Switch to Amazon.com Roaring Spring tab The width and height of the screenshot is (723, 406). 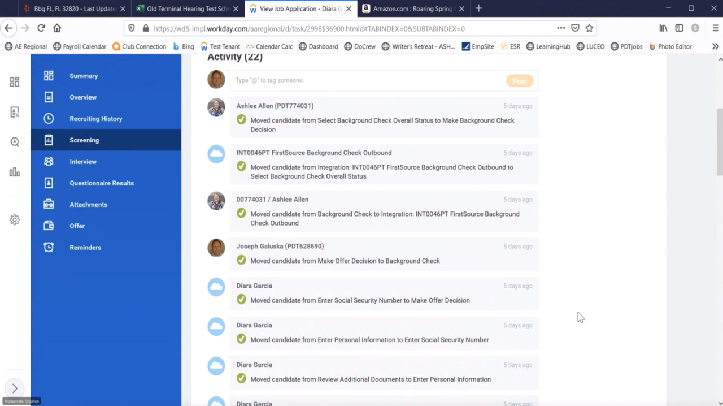click(x=413, y=8)
